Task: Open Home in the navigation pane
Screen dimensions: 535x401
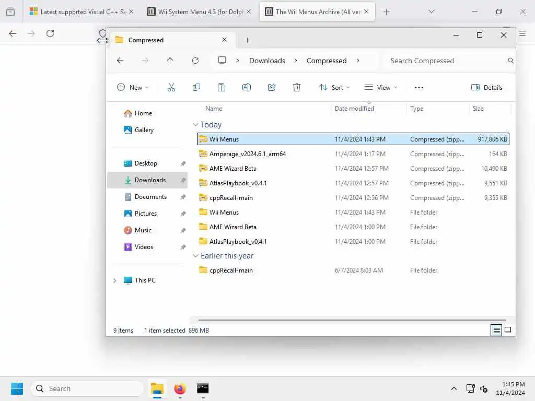Action: point(147,113)
